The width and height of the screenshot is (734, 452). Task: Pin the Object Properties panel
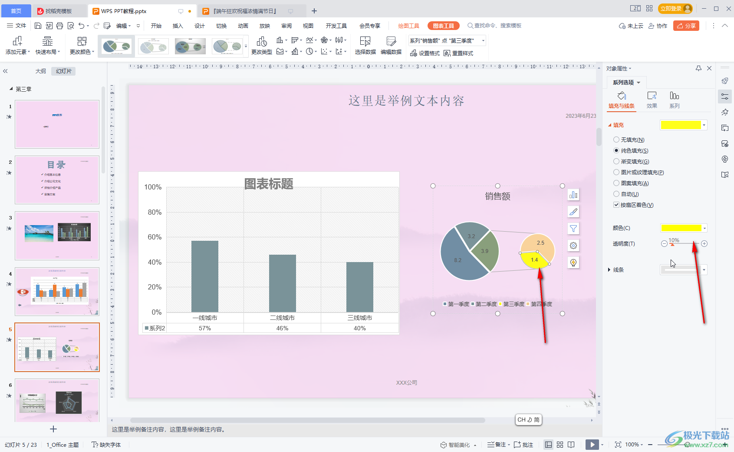[698, 68]
